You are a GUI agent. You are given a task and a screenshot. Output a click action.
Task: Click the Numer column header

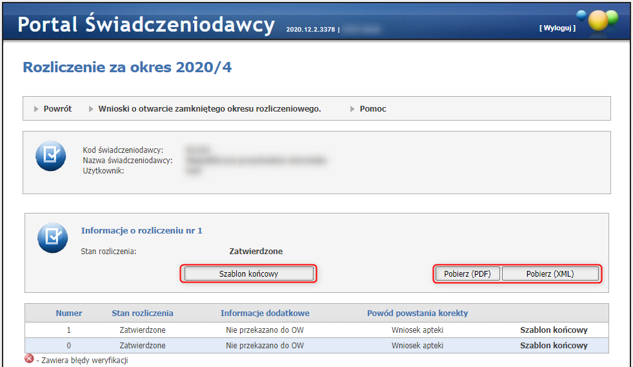[69, 313]
